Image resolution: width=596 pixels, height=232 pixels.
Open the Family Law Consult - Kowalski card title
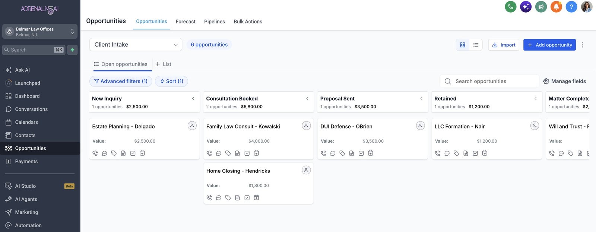pyautogui.click(x=243, y=127)
